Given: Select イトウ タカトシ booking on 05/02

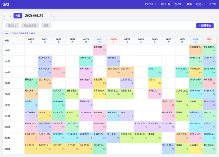Looking at the screenshot, I should [196, 126].
